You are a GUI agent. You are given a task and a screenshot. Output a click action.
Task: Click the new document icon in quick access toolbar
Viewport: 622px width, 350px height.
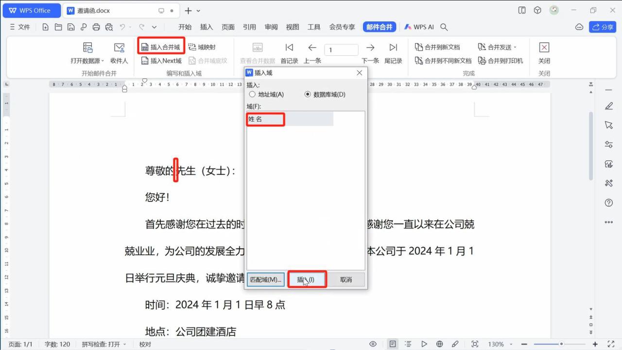[46, 27]
